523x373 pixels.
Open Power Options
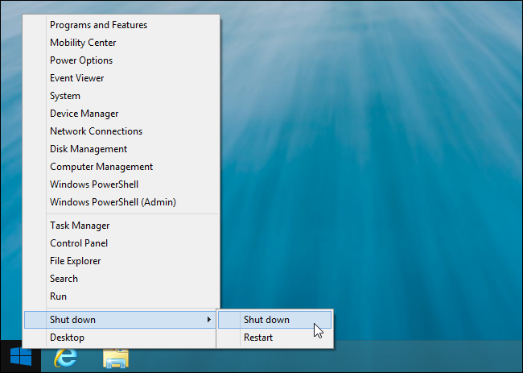coord(121,60)
